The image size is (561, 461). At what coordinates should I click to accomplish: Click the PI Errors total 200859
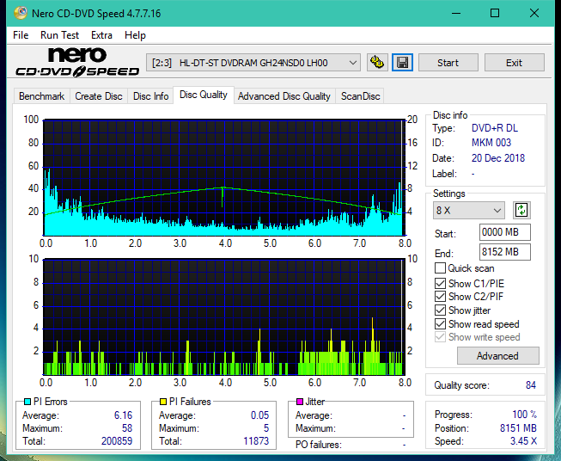coord(117,440)
